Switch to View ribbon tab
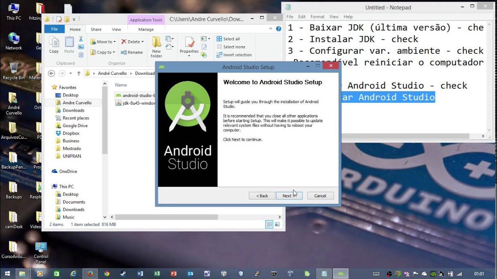Screen dimensions: 497x279 [x=116, y=29]
